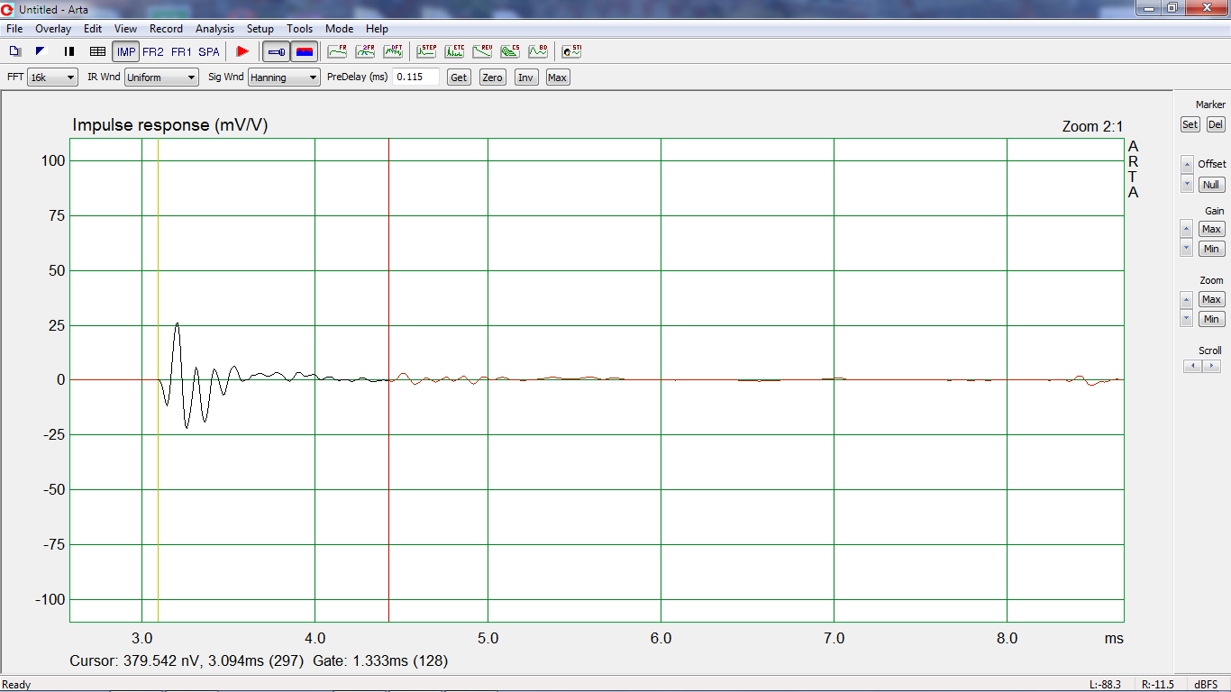Click the New file icon
The height and width of the screenshot is (692, 1231).
point(15,51)
